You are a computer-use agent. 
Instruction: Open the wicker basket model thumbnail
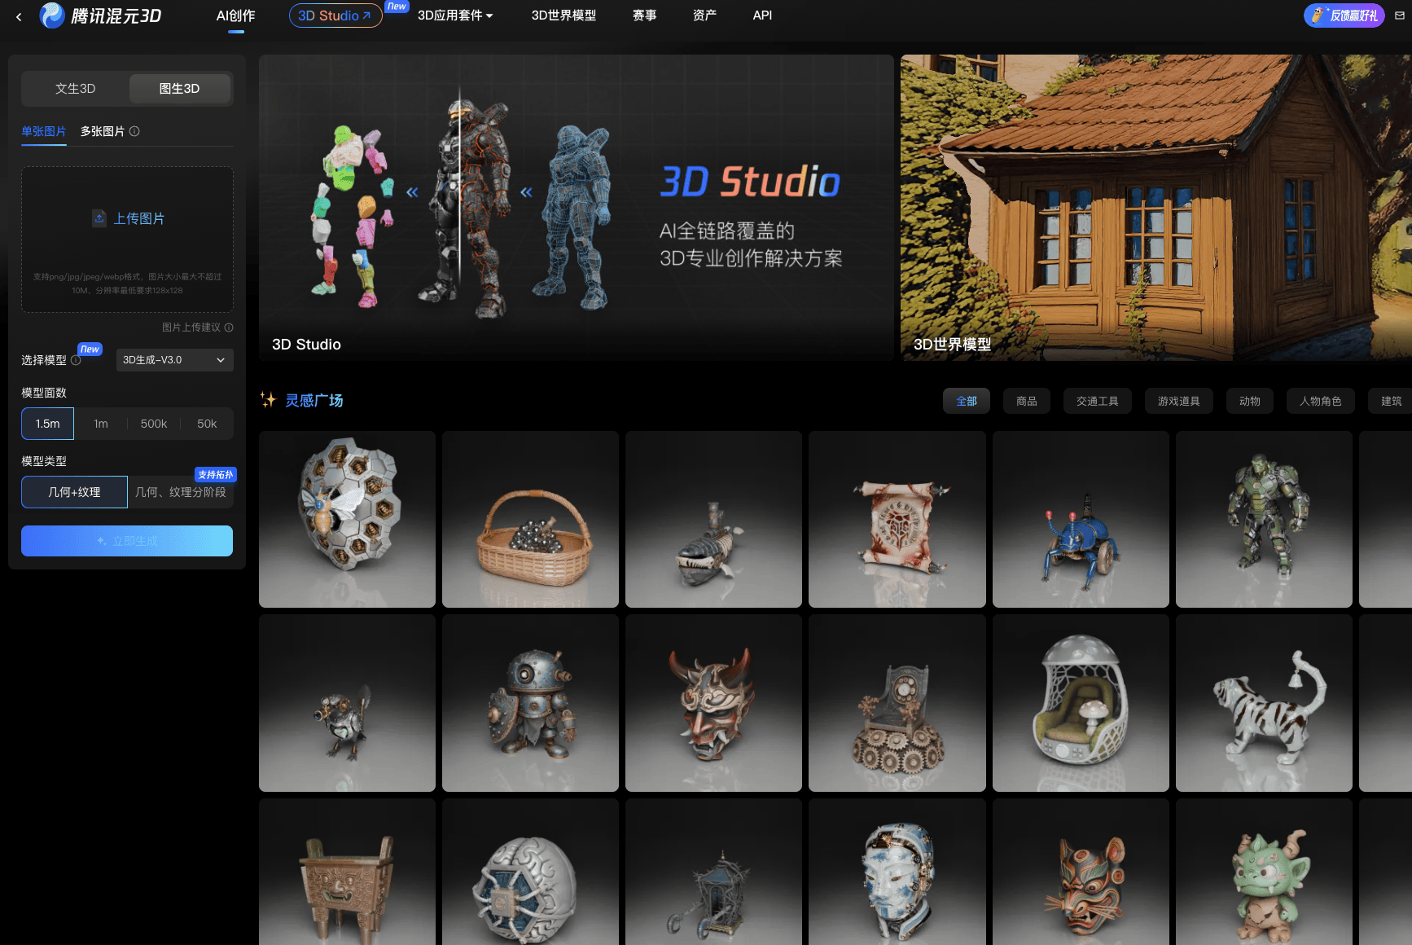point(531,519)
